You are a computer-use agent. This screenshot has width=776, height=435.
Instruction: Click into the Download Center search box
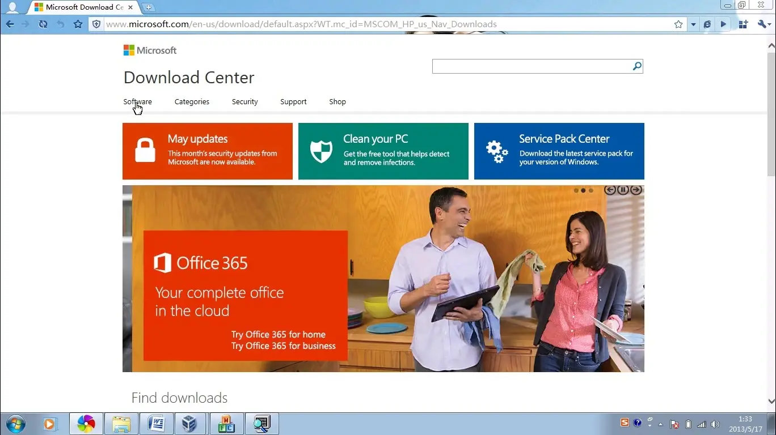coord(532,66)
